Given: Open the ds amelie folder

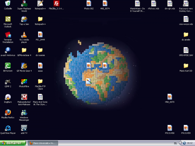Looking at the screenshot, I should (186, 35).
